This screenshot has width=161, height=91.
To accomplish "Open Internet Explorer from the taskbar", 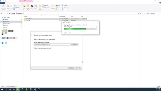I will [31, 89].
